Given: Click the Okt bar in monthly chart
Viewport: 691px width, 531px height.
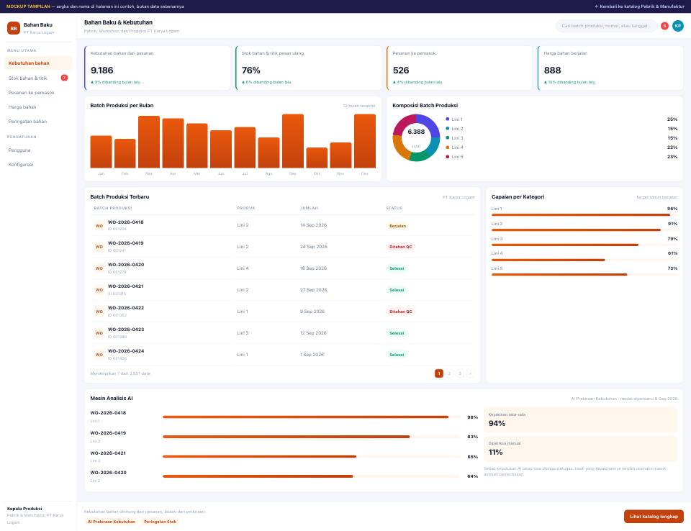Looking at the screenshot, I should [x=317, y=158].
